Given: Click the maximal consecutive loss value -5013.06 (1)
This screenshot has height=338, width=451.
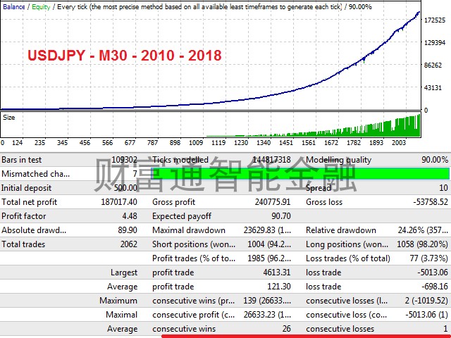Looking at the screenshot, I should (x=426, y=315).
